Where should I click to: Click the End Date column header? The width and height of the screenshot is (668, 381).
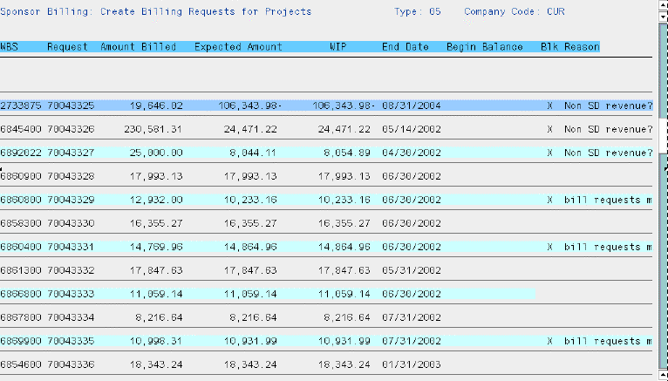(x=407, y=46)
